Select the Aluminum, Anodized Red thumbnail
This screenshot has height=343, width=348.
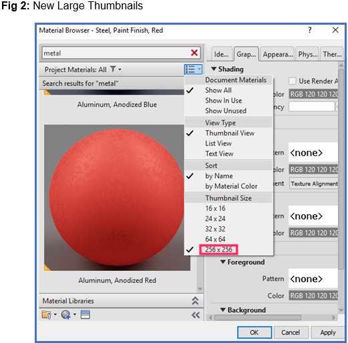coord(117,198)
